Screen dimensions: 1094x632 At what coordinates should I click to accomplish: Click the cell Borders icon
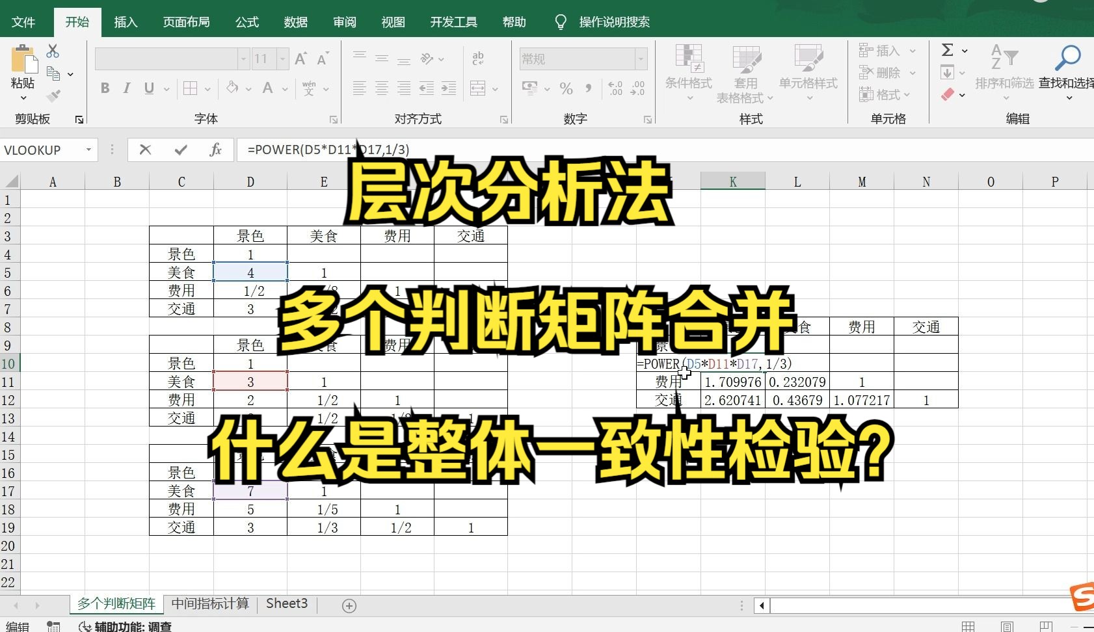click(x=191, y=88)
